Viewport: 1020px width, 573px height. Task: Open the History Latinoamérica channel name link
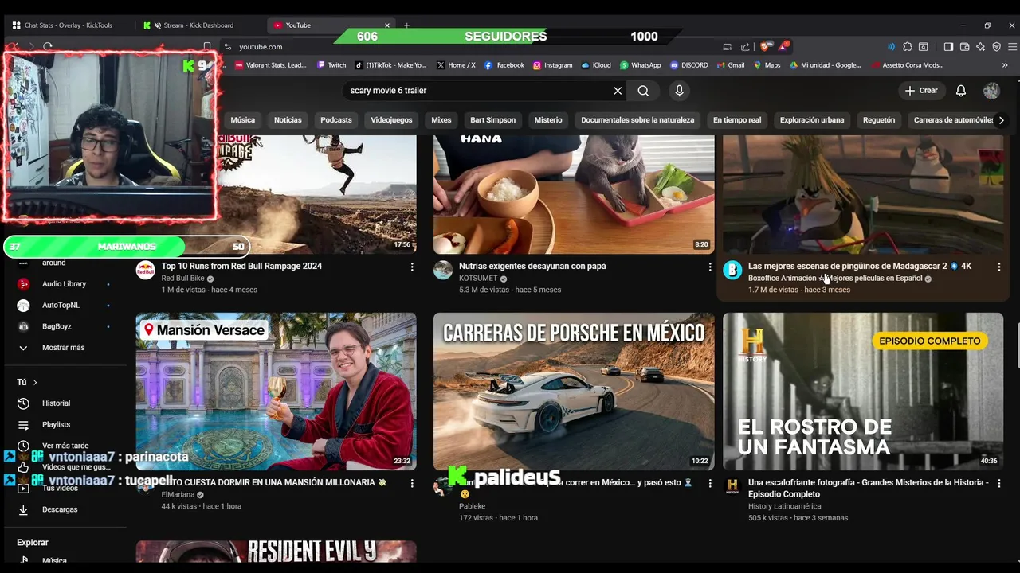(784, 506)
